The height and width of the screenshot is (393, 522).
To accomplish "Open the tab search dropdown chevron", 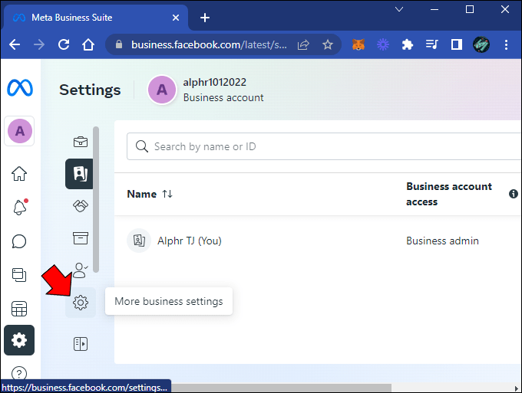I will pyautogui.click(x=399, y=9).
